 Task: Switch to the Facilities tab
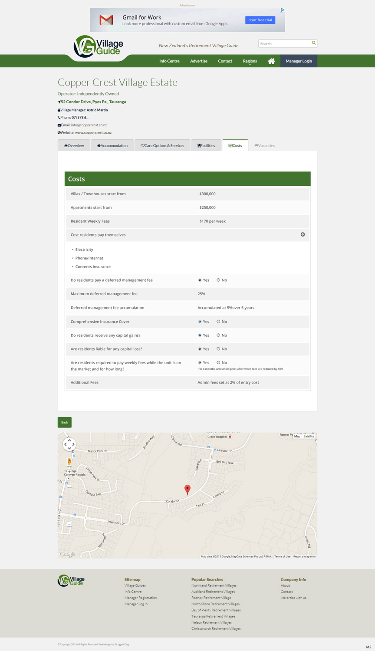point(206,145)
